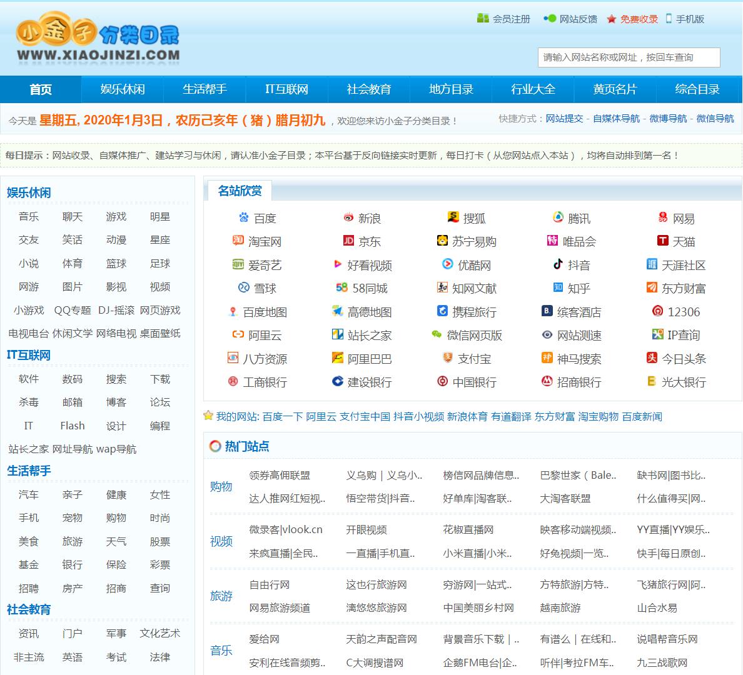Viewport: 743px width, 675px height.
Task: Click the phone icon beside 手机版
Action: click(x=669, y=19)
